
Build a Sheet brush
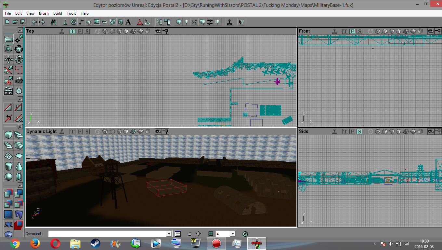click(x=19, y=156)
